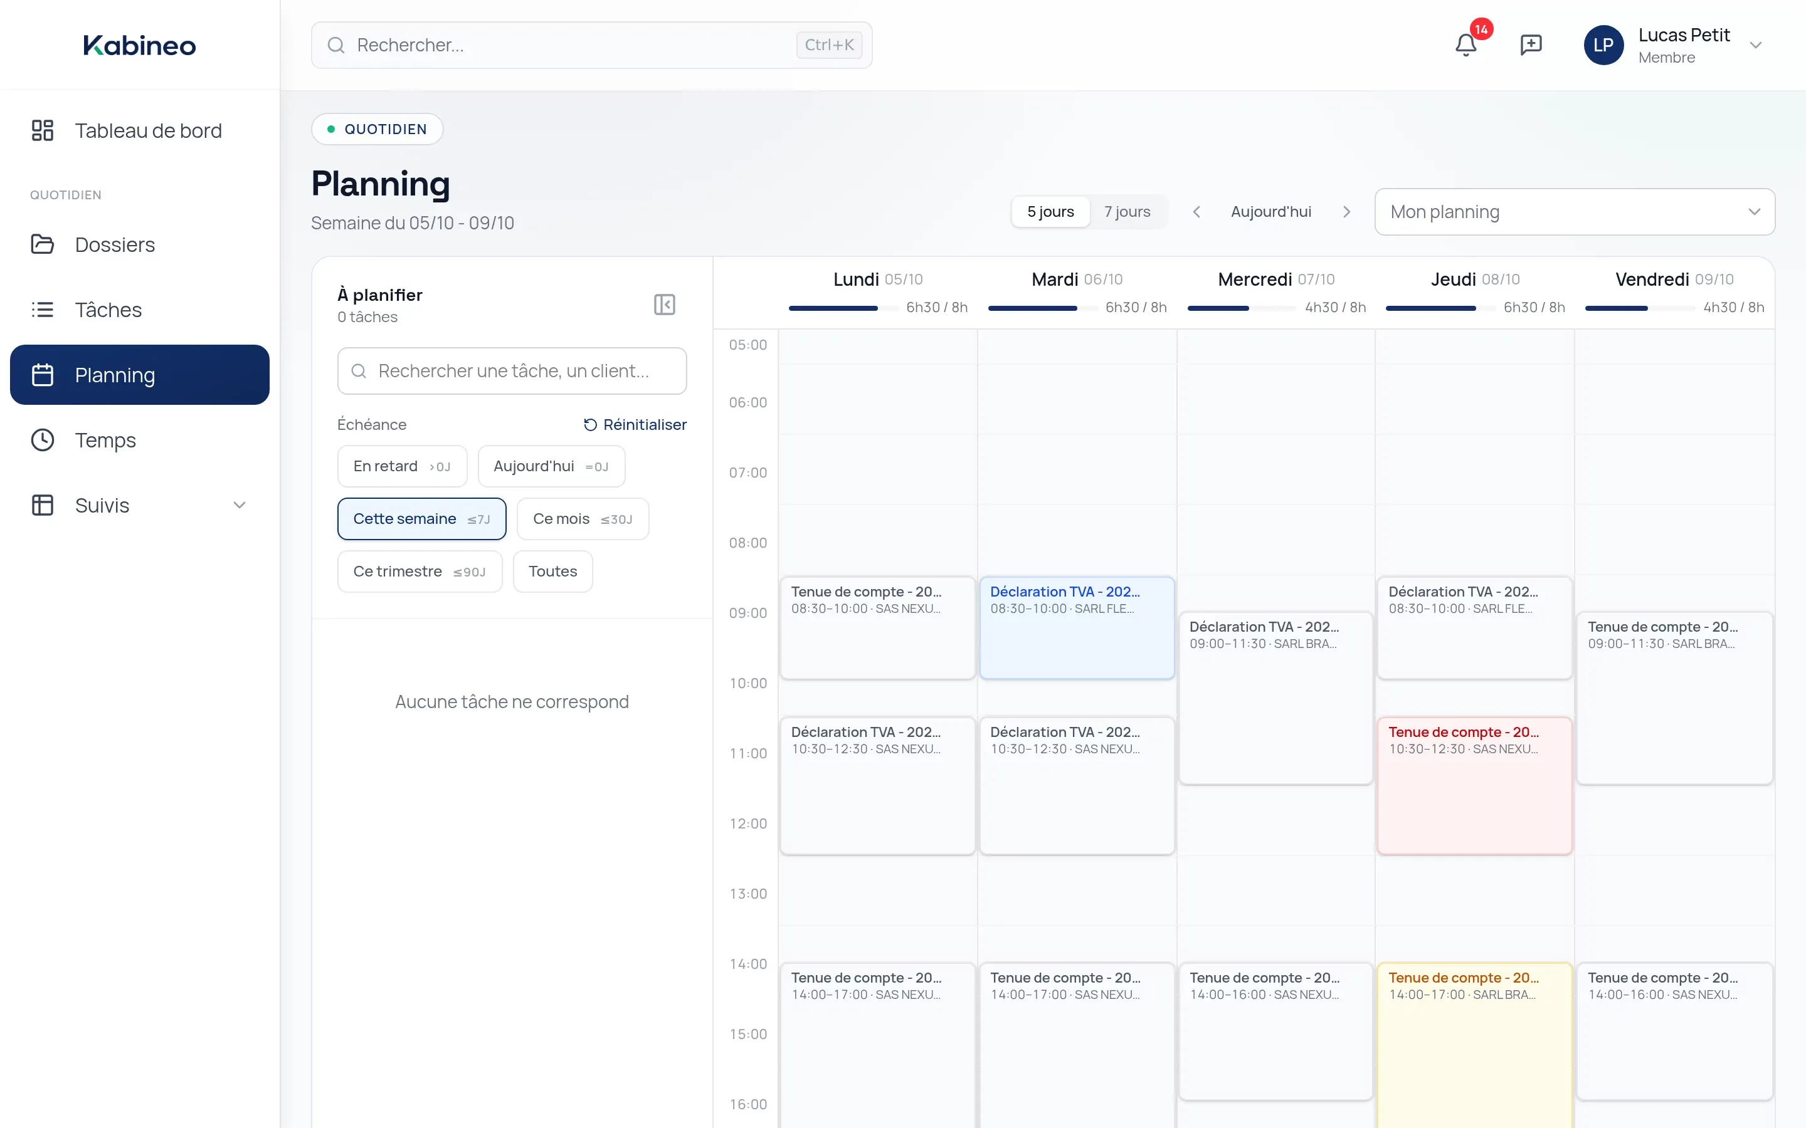The width and height of the screenshot is (1806, 1128).
Task: Go to previous week arrow
Action: (x=1196, y=212)
